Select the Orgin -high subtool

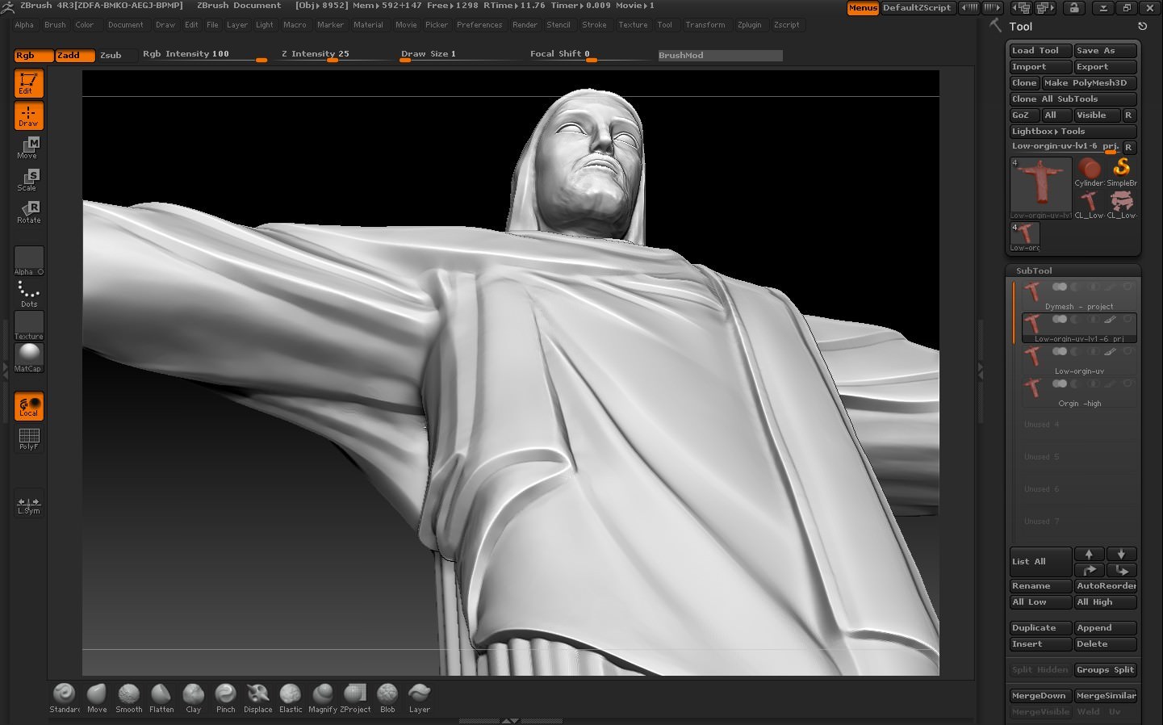[x=1079, y=392]
